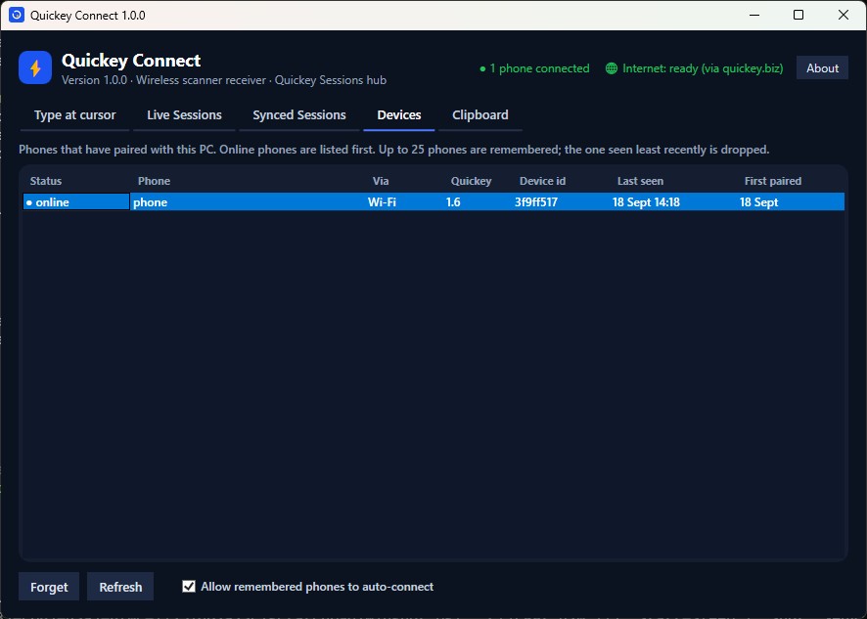Click 'Internet: ready (via quickey.biz)' status text

(x=703, y=68)
